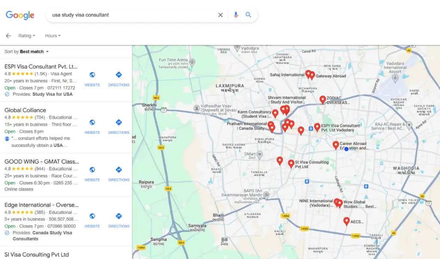
Task: Select the Sahaj International map pin
Action: [308, 73]
